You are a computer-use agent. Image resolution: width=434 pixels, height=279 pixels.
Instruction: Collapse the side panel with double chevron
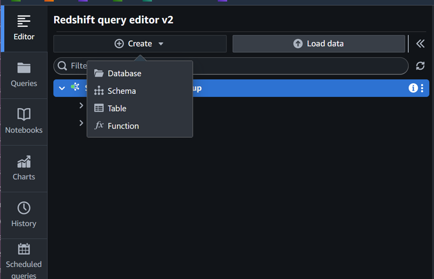420,44
